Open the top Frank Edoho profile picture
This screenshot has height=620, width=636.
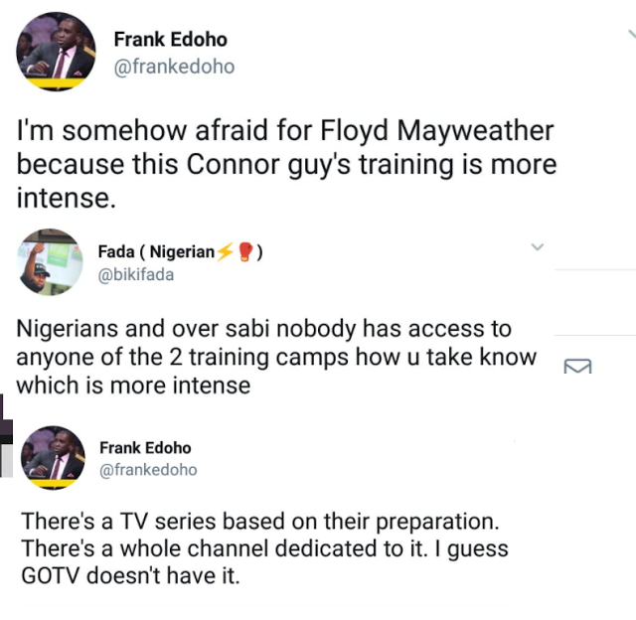[56, 53]
